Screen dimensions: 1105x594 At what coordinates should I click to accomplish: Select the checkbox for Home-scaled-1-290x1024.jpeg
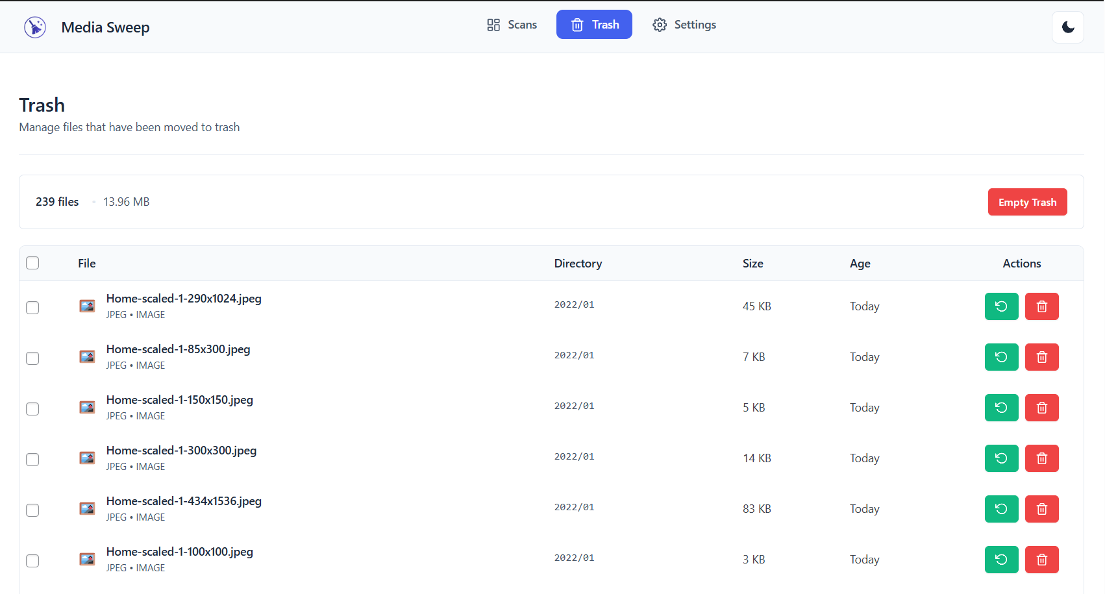pyautogui.click(x=32, y=307)
